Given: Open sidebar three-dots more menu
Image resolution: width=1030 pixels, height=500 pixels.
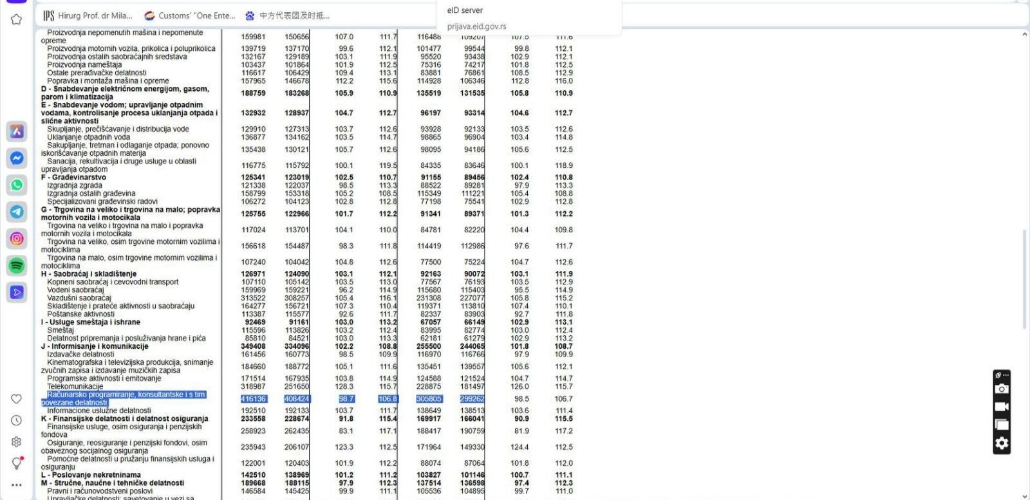Looking at the screenshot, I should 16,485.
